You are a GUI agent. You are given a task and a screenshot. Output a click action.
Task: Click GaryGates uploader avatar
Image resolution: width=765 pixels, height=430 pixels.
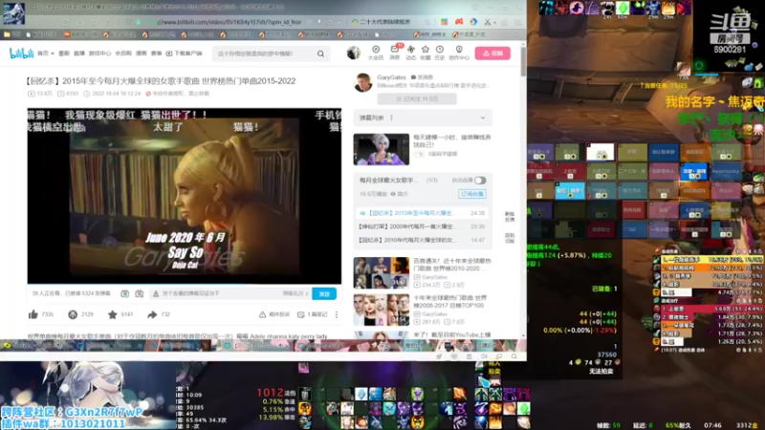pos(363,82)
